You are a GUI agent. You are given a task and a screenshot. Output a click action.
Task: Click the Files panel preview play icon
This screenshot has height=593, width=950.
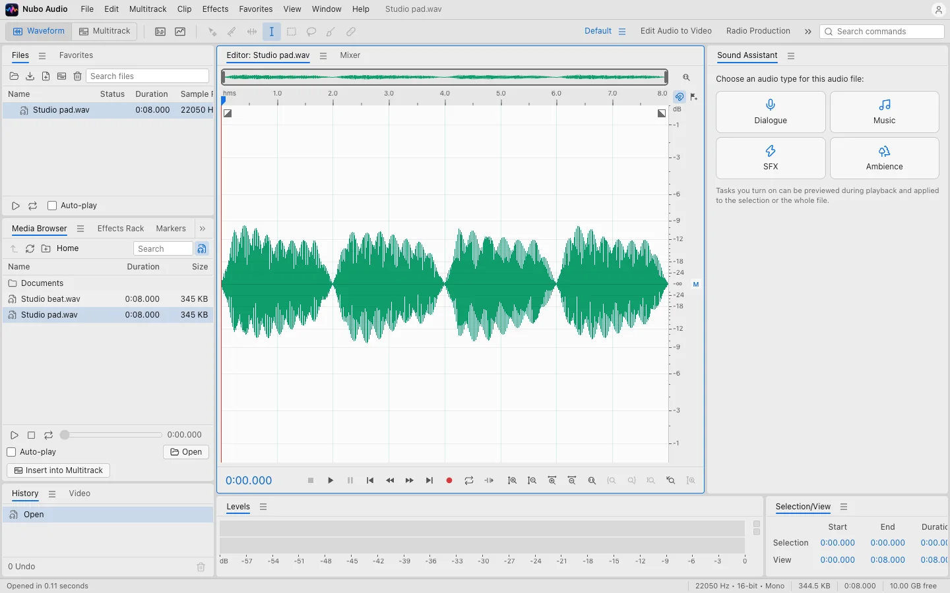pyautogui.click(x=16, y=206)
